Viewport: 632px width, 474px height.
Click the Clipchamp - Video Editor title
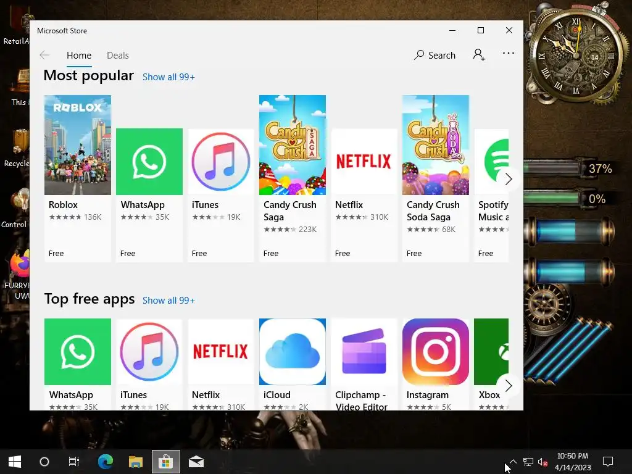click(x=361, y=400)
